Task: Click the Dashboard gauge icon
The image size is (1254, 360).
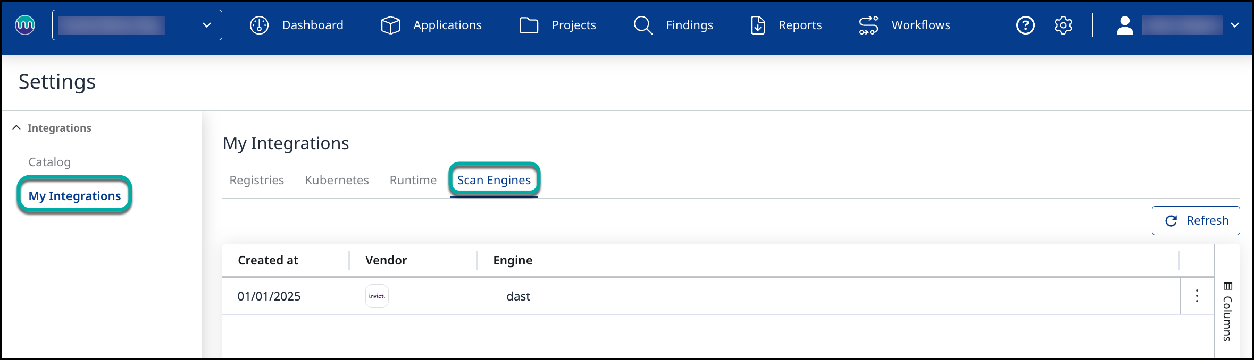Action: coord(260,25)
